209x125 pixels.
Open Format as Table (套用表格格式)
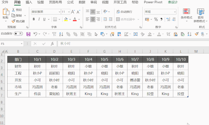(x=200, y=15)
